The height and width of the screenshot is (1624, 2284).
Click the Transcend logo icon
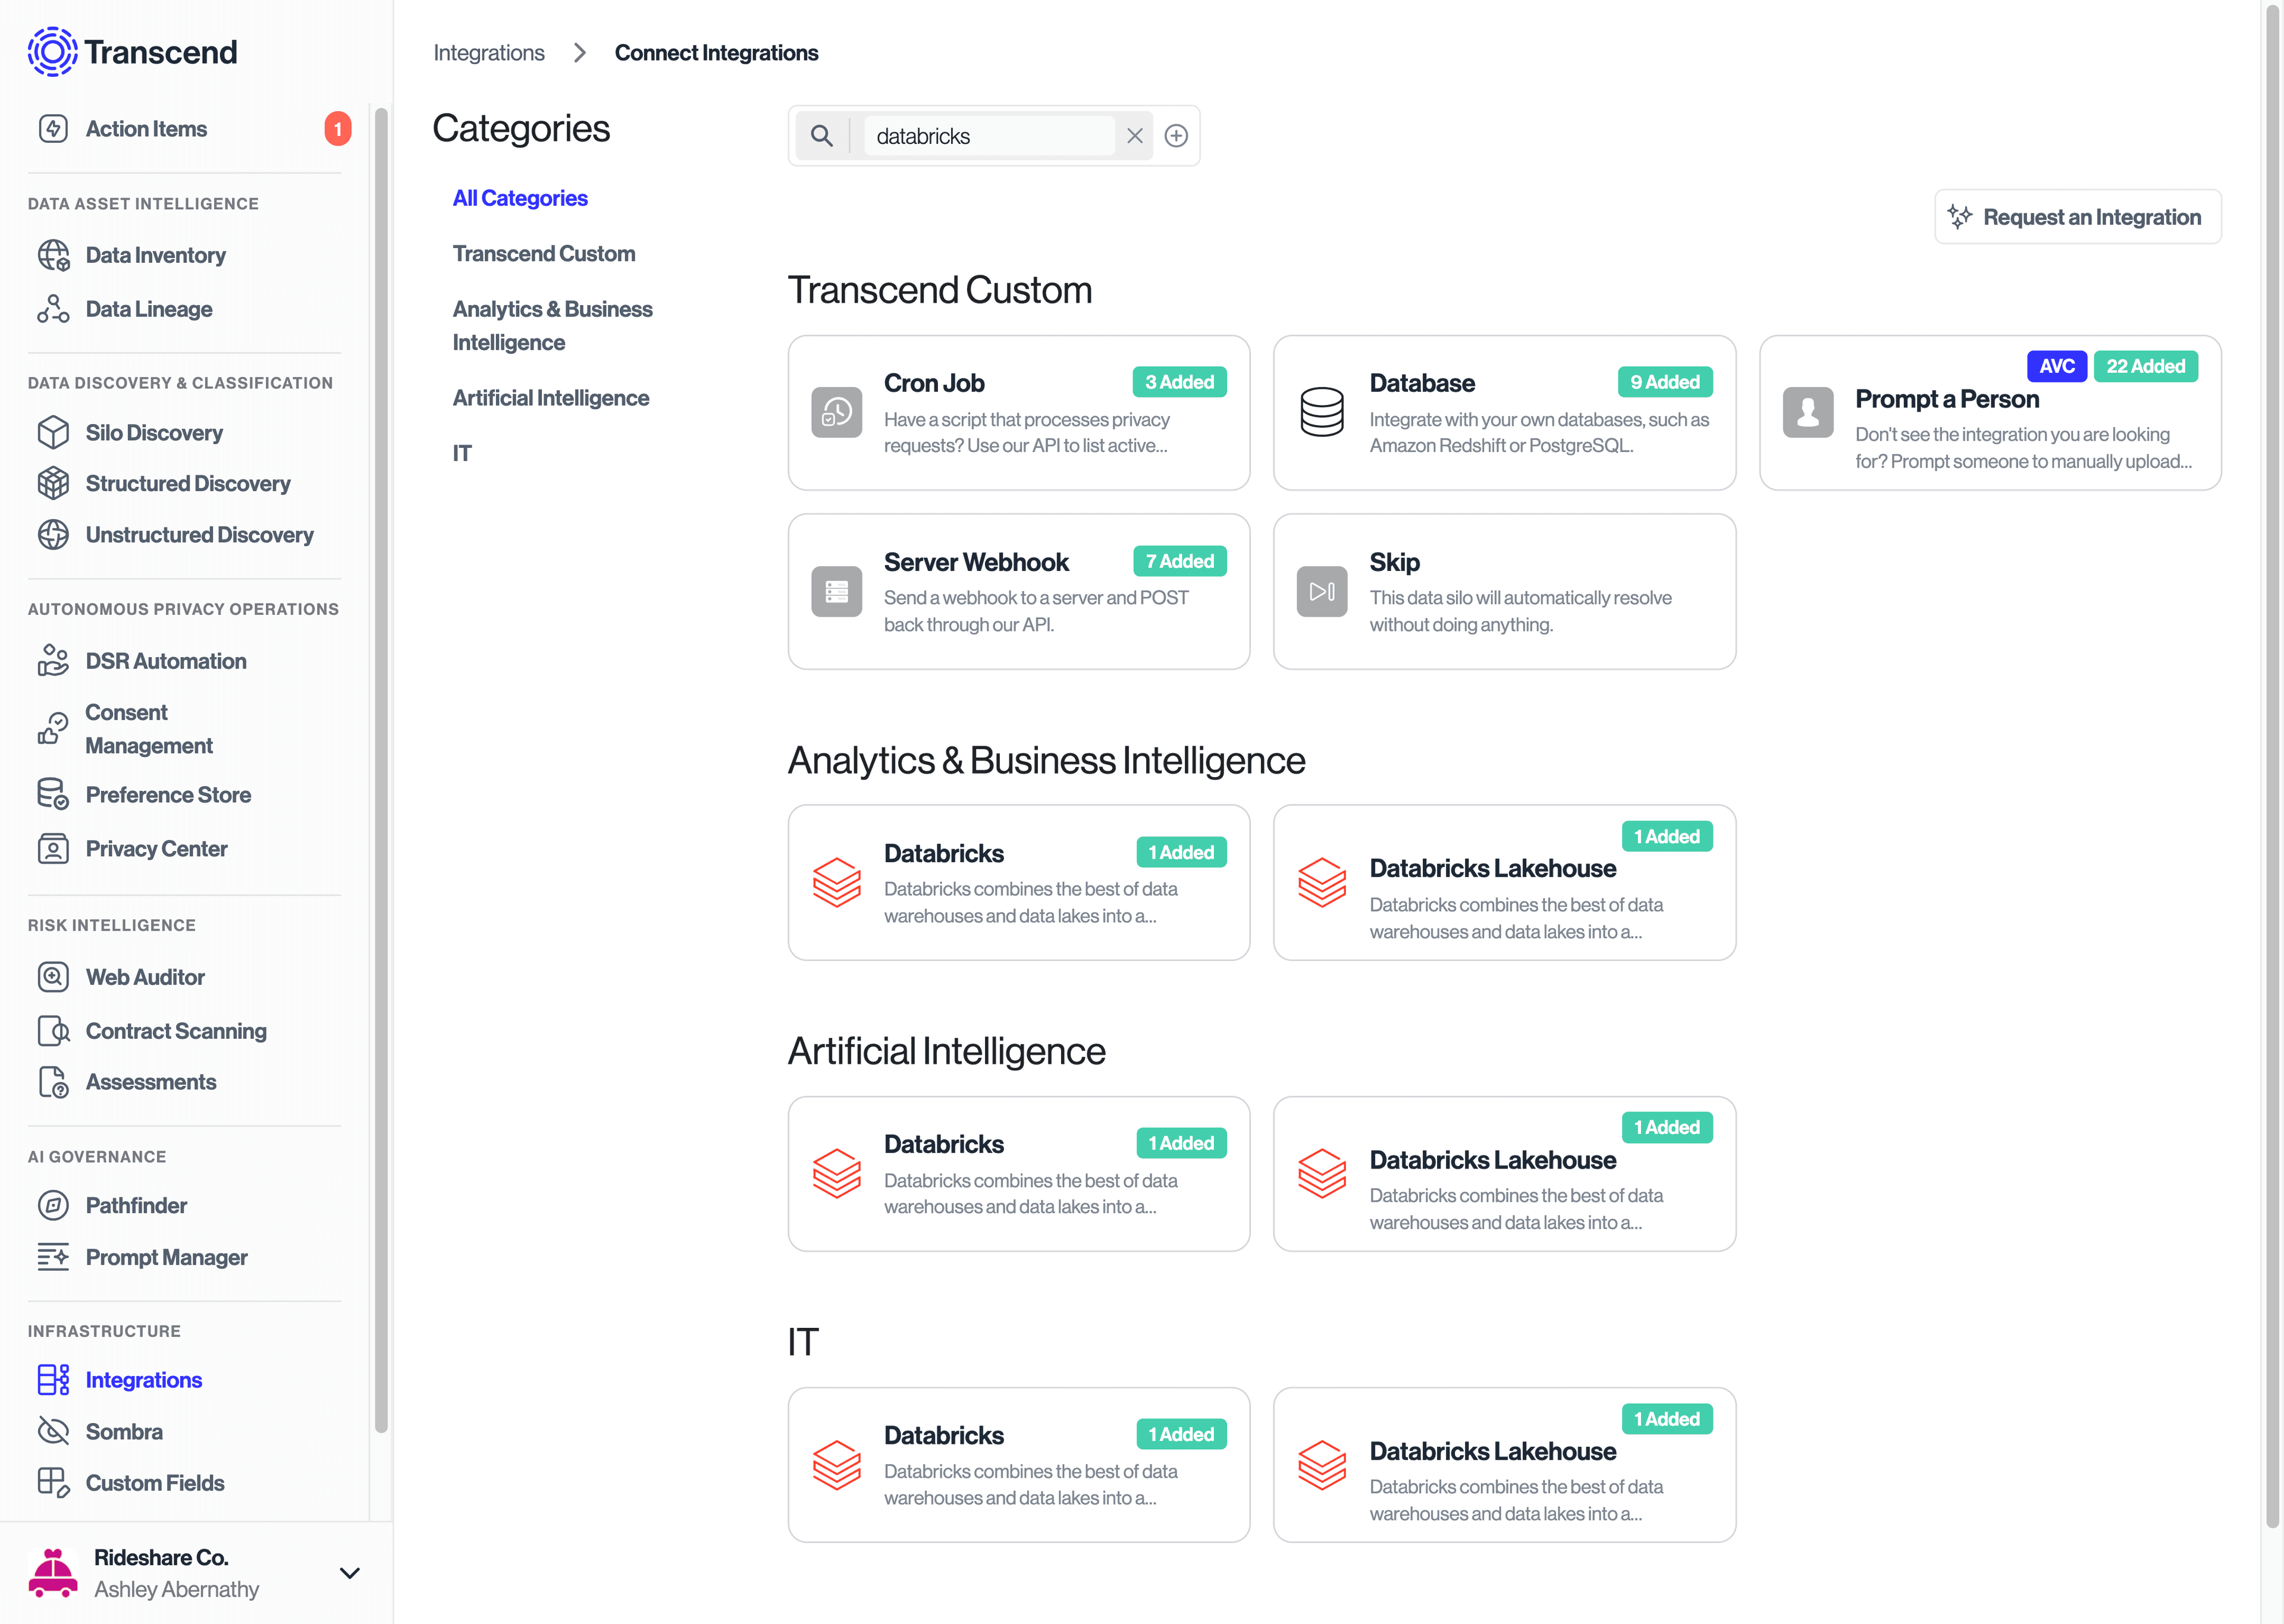coord(52,51)
